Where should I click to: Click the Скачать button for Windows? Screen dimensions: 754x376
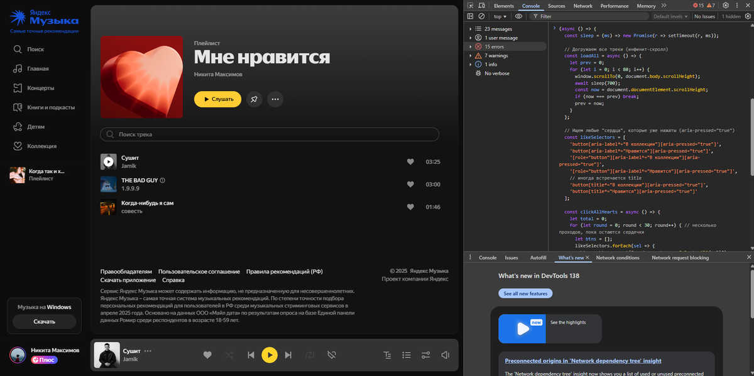tap(45, 321)
